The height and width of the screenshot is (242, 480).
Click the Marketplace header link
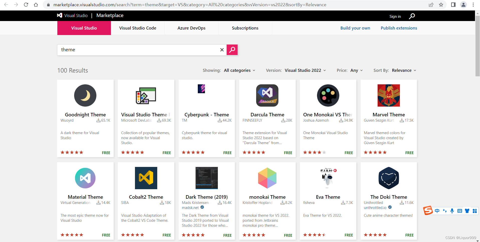coord(110,16)
